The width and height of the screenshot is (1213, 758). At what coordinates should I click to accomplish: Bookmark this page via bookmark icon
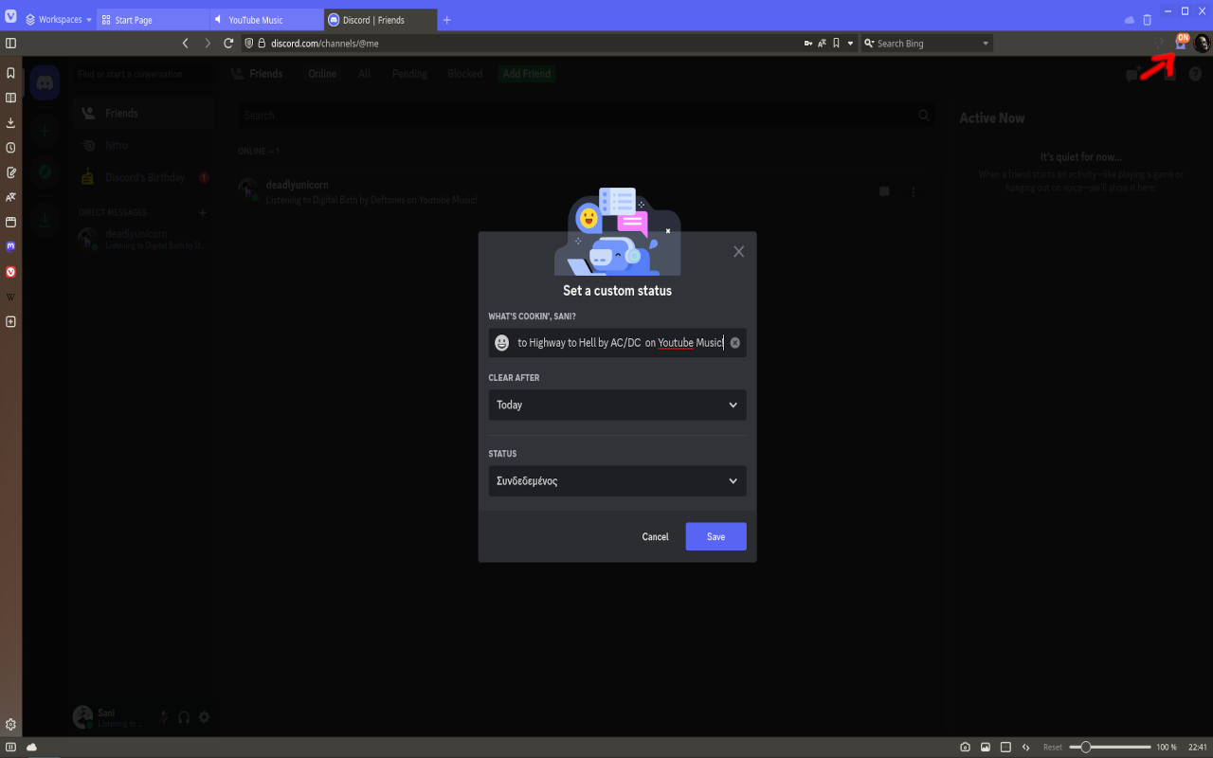point(836,43)
